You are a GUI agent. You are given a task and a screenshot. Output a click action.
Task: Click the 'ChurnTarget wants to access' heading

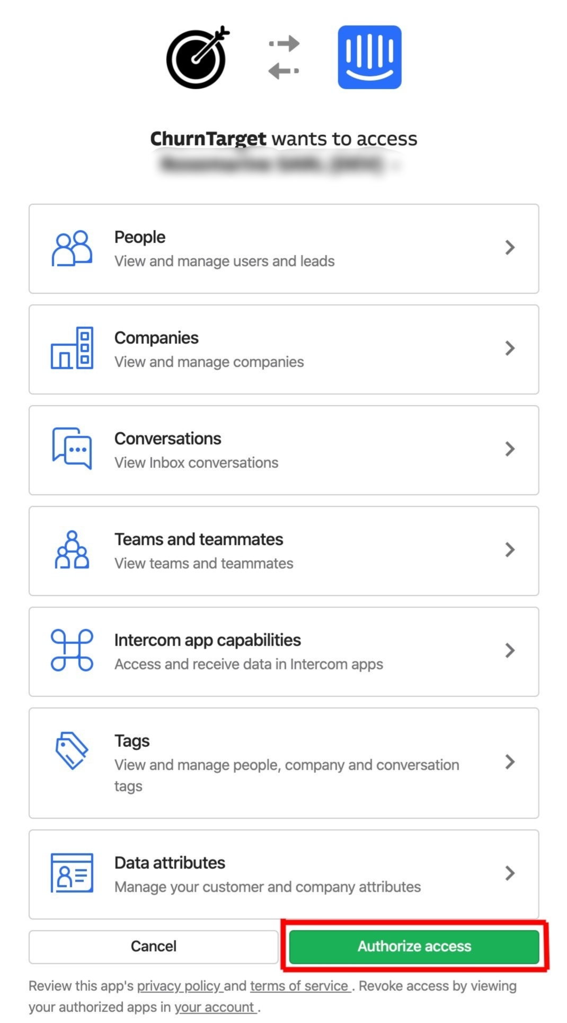click(x=284, y=138)
